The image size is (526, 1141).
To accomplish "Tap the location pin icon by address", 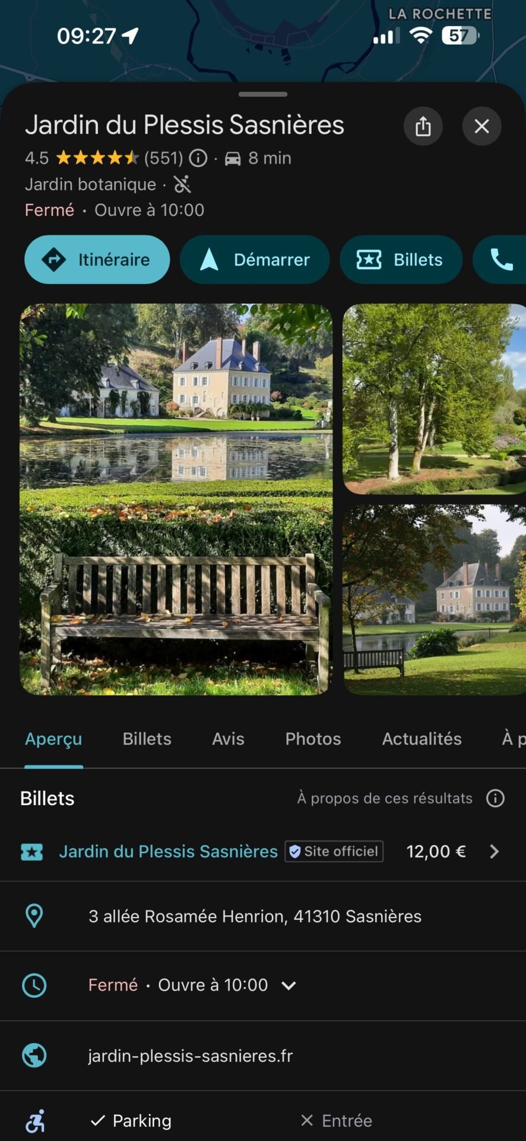I will point(34,916).
